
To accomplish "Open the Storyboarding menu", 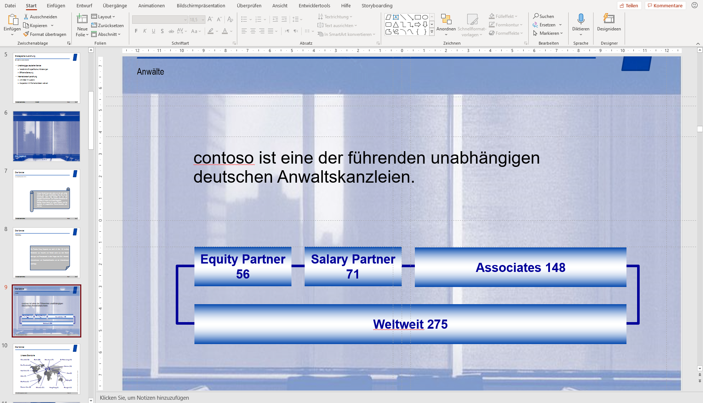I will 377,5.
